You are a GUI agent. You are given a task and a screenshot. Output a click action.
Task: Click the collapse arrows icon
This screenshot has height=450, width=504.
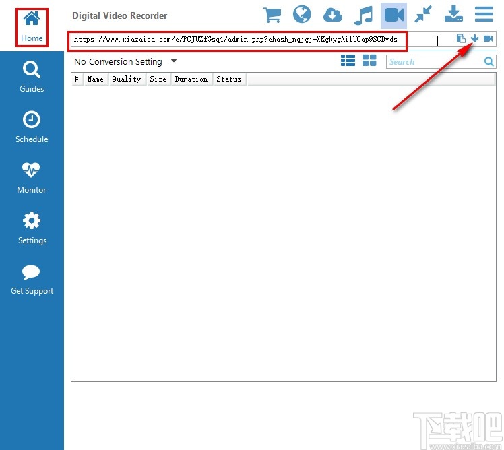pyautogui.click(x=424, y=15)
